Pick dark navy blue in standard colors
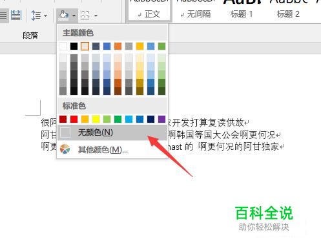Viewport: 321px width, 252px height. (x=150, y=119)
